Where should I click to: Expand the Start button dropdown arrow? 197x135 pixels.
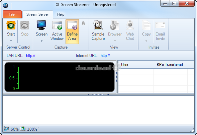point(11,41)
